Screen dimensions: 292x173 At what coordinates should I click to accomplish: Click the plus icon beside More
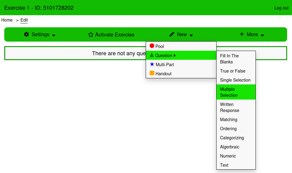(x=242, y=34)
